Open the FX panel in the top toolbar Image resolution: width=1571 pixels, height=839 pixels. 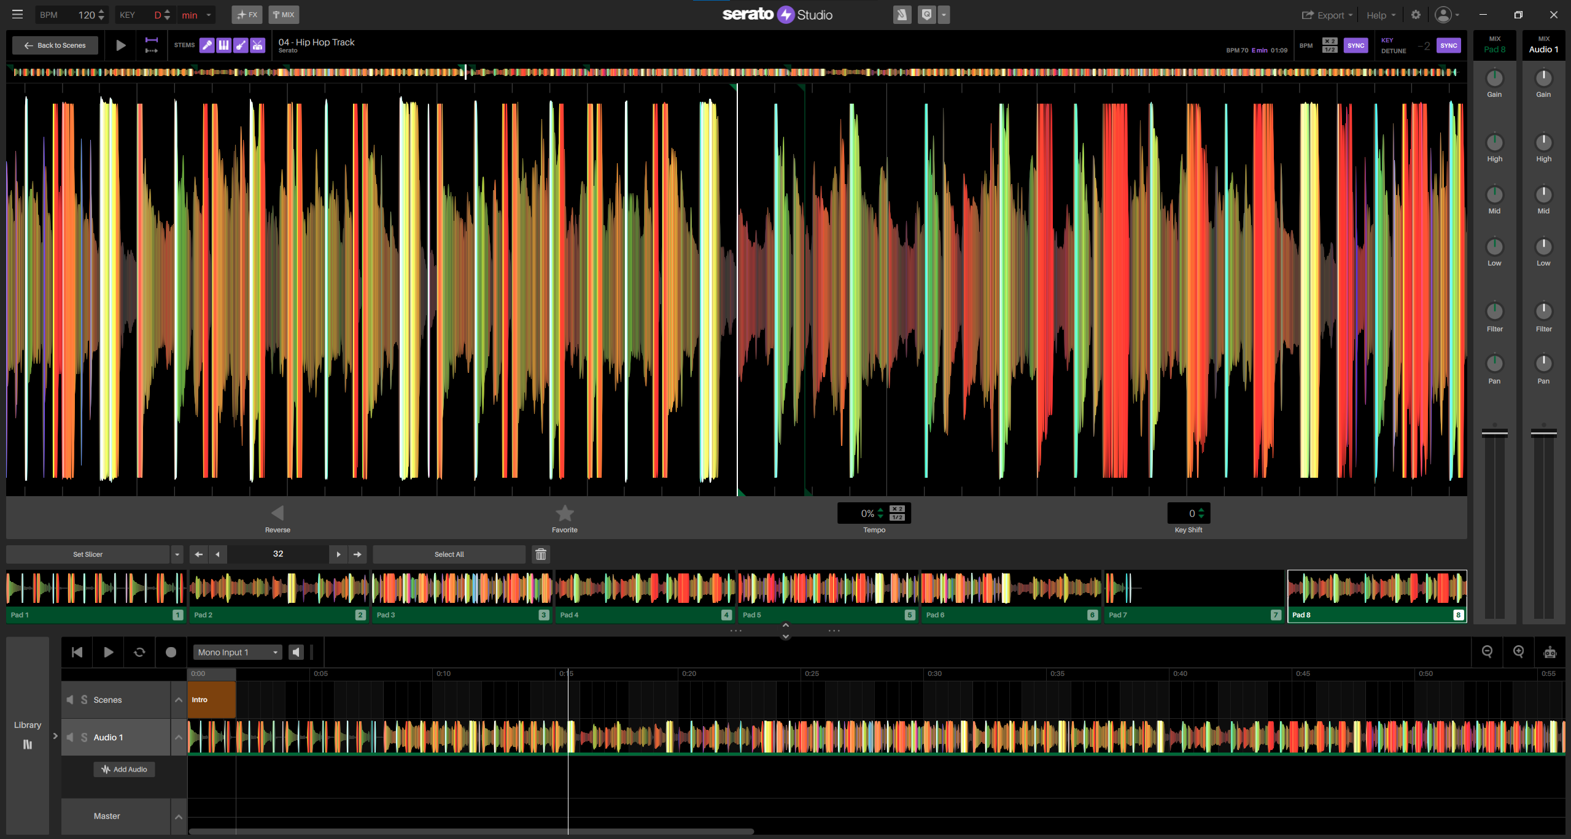(246, 14)
